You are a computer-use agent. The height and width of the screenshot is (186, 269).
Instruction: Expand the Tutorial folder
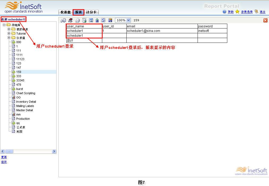click(9, 34)
